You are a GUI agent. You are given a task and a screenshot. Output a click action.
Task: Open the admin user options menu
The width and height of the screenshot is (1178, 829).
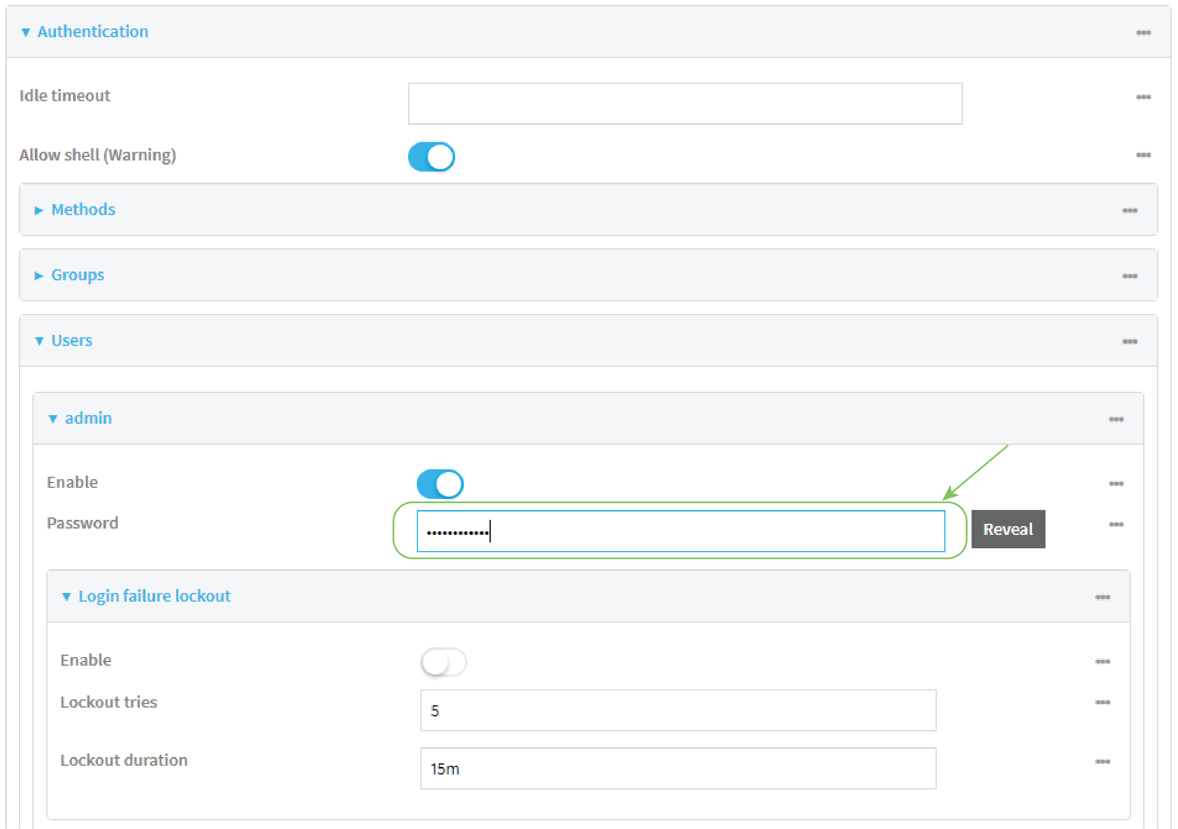(x=1117, y=419)
